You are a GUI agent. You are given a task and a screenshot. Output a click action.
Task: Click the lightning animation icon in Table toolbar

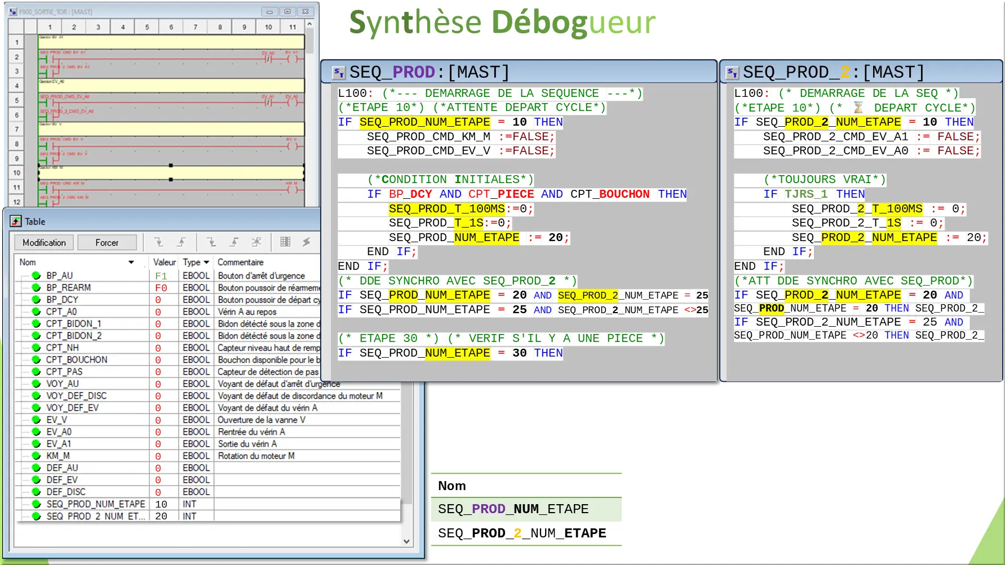(306, 242)
